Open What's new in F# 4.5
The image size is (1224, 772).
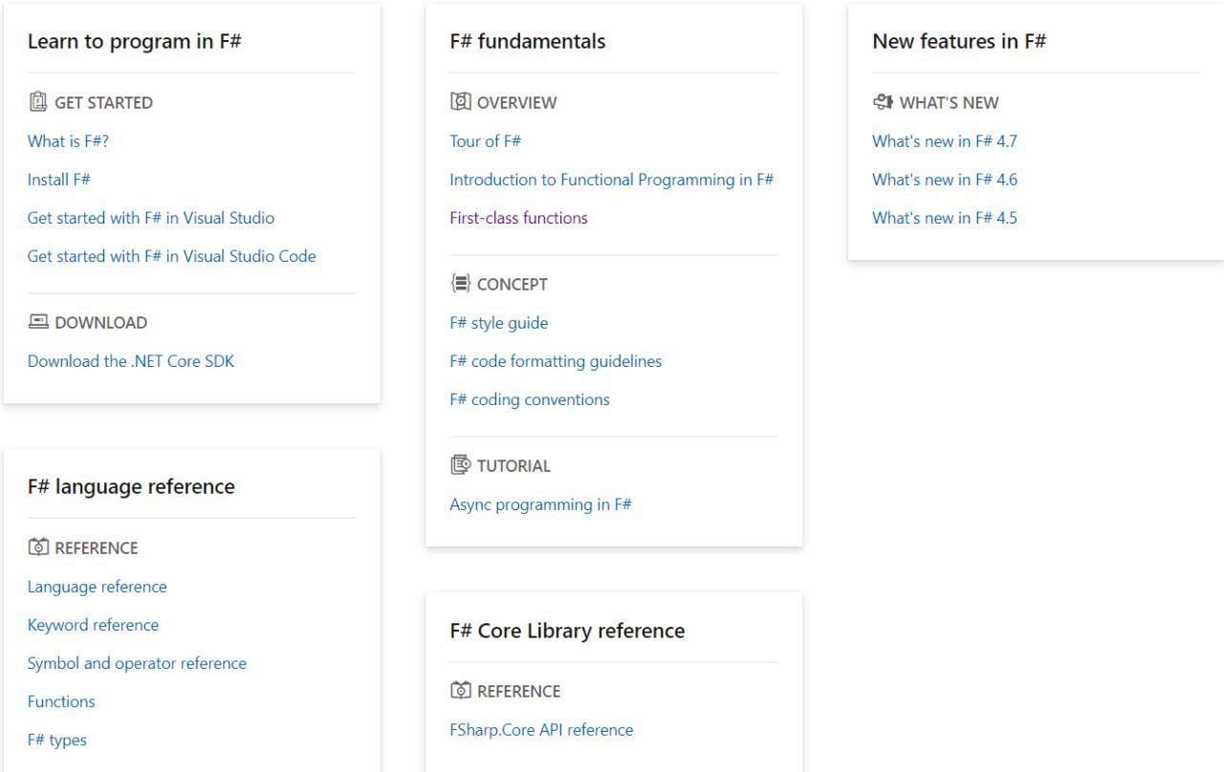point(945,218)
